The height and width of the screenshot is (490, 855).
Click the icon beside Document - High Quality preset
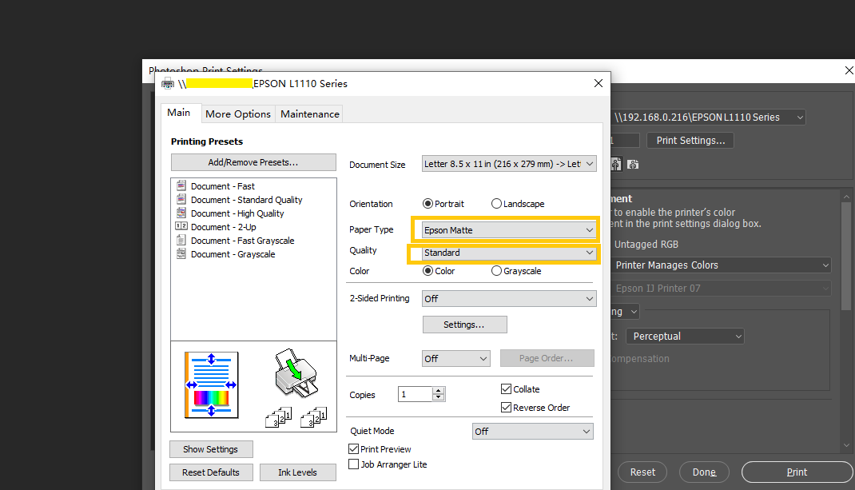(x=181, y=213)
